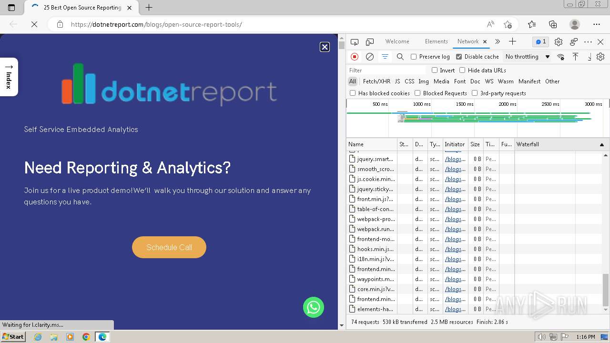Viewport: 610px width, 343px height.
Task: Click Schedule Call button
Action: click(x=169, y=247)
